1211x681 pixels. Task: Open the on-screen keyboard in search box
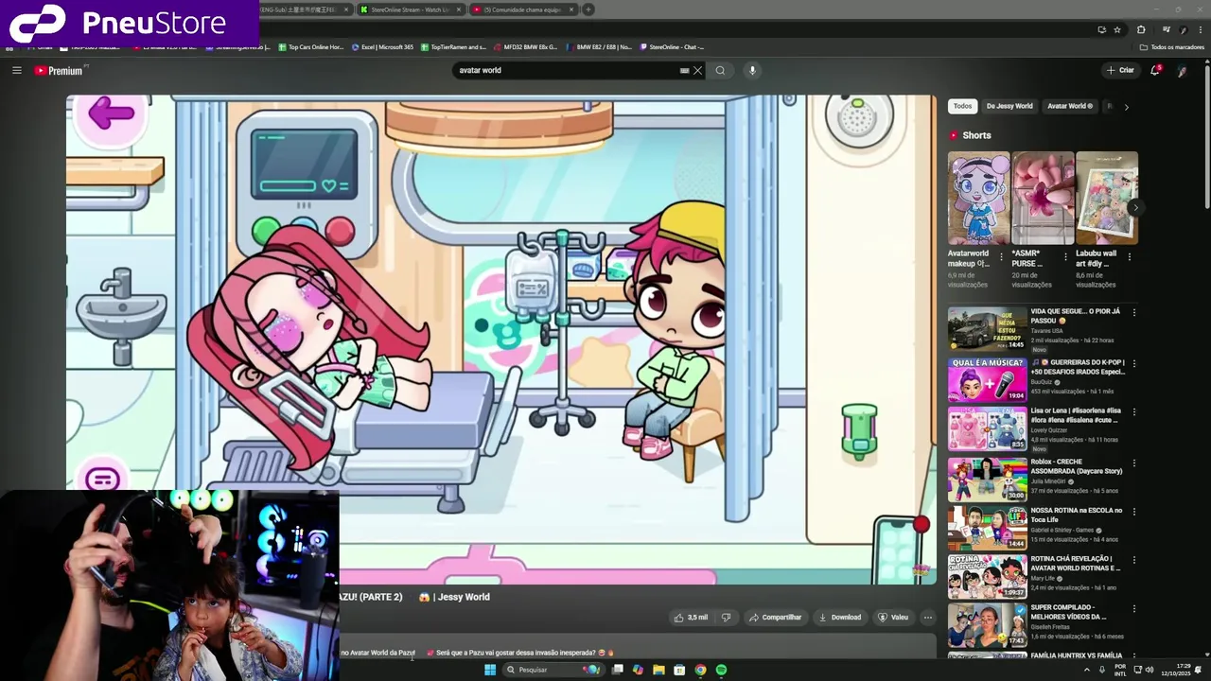tap(684, 70)
